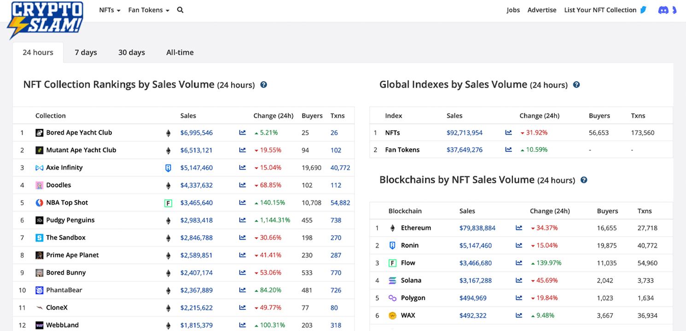Select the 24 hours tab
Image resolution: width=686 pixels, height=331 pixels.
pos(38,52)
